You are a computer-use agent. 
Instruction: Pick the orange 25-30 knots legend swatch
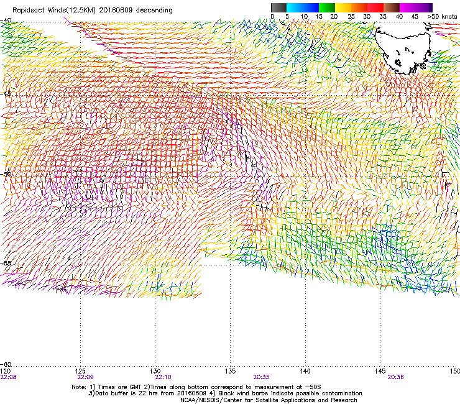tap(359, 7)
